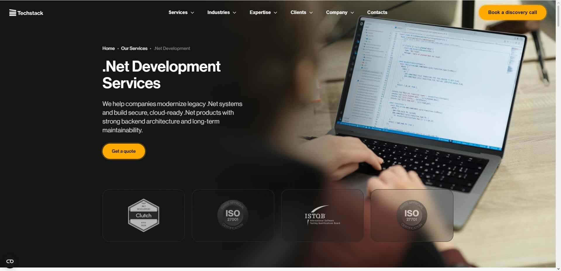Expand the Expertise chevron arrow
Screen dimensions: 561x271
pos(275,13)
